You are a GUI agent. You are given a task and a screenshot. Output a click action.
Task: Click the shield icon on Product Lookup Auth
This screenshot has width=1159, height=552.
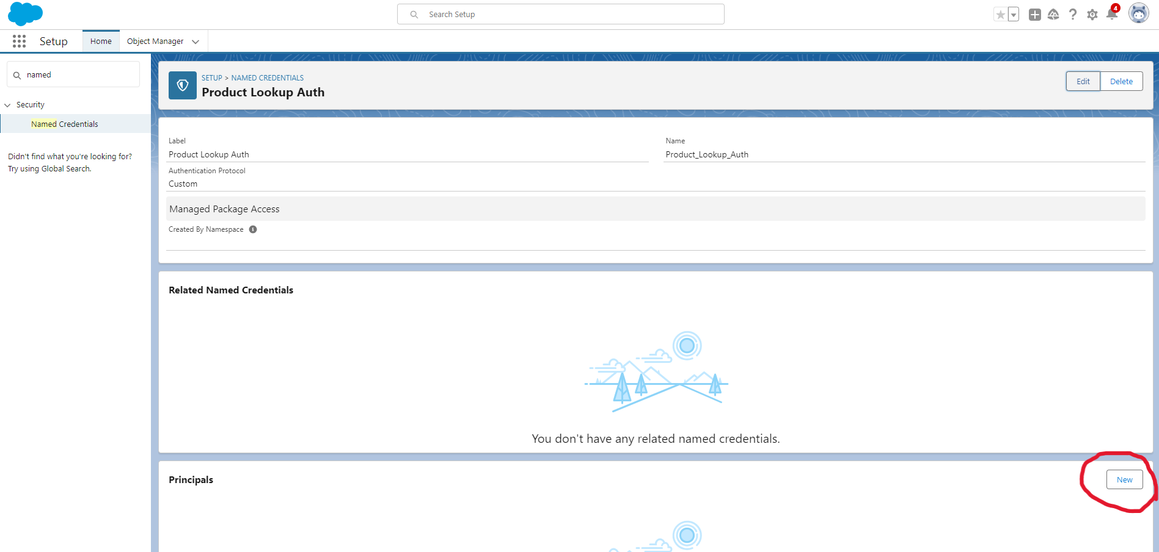(x=182, y=85)
